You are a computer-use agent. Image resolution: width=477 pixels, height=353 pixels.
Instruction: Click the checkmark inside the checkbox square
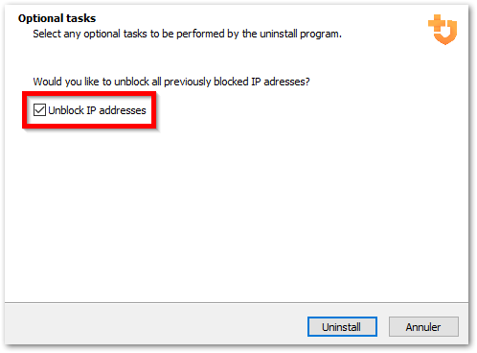39,110
